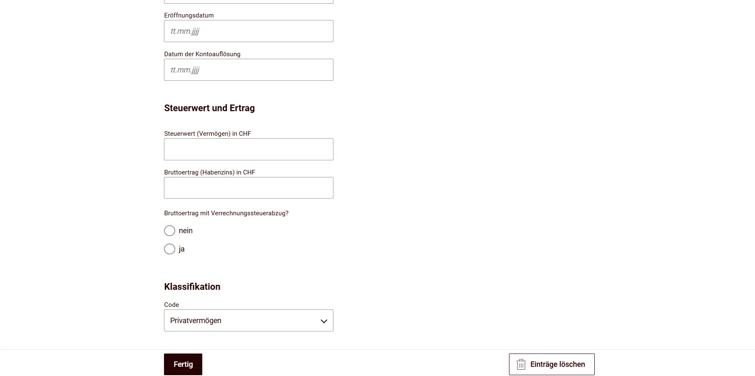Select the Steuerwert und Ertrag heading
The height and width of the screenshot is (376, 755).
click(x=209, y=108)
